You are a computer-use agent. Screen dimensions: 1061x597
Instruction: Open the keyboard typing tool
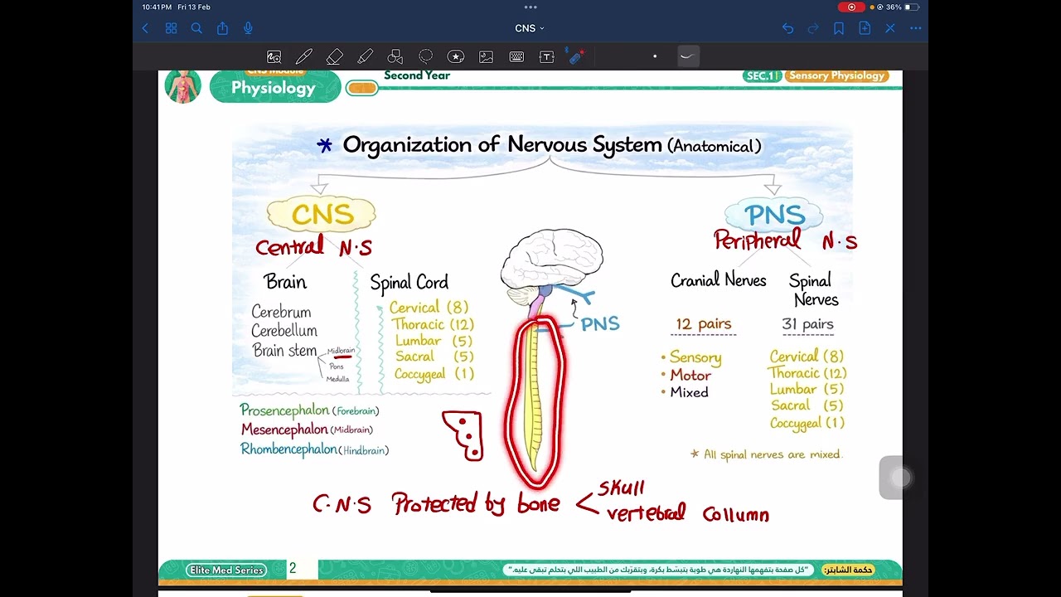tap(516, 57)
